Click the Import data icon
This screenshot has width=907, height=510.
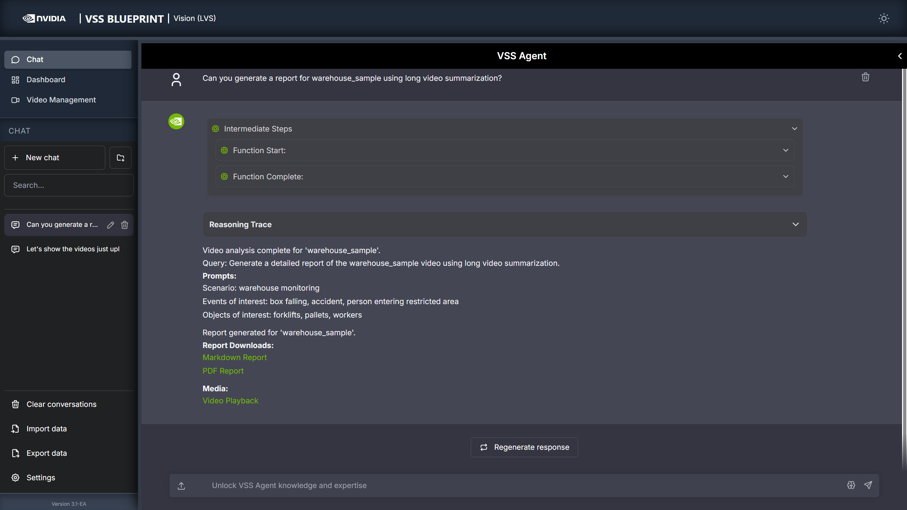click(15, 428)
